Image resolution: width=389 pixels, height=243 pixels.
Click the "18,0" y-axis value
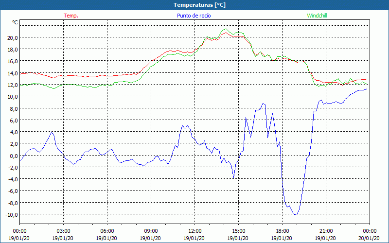point(13,50)
